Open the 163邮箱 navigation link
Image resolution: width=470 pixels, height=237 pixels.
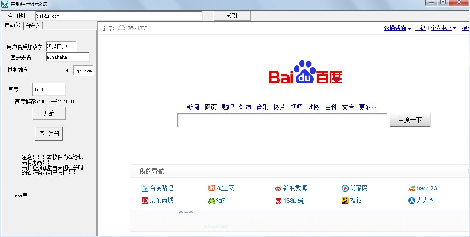(x=294, y=201)
